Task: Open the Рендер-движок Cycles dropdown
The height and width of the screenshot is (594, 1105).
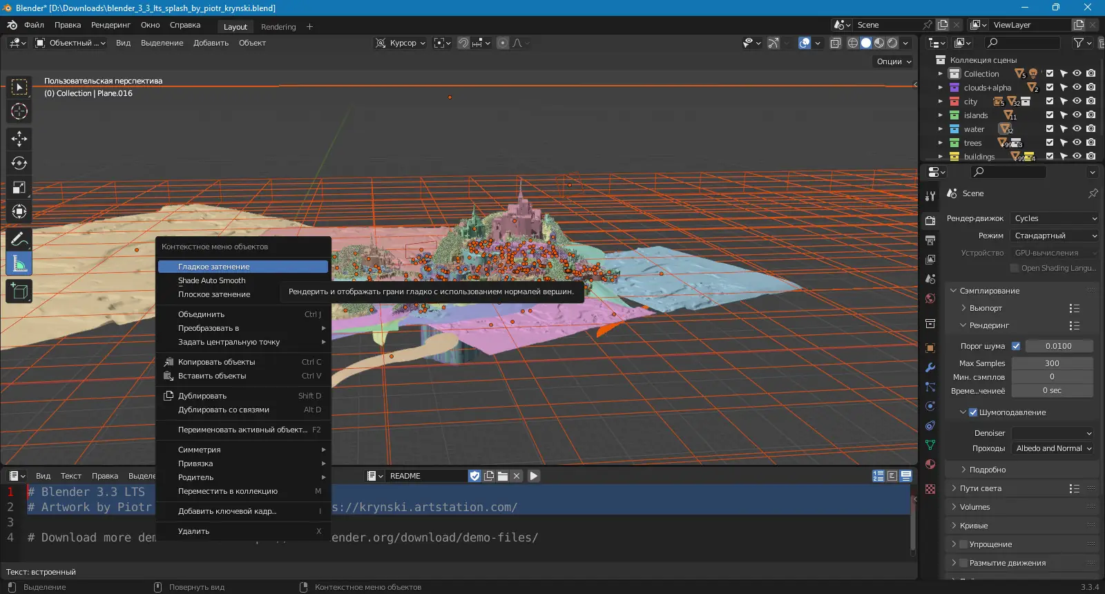Action: tap(1054, 218)
